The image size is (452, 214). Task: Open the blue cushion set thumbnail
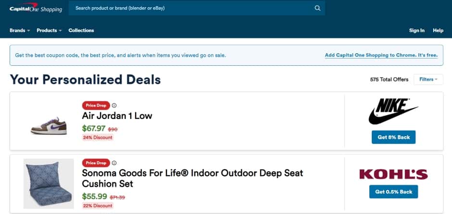tap(49, 183)
